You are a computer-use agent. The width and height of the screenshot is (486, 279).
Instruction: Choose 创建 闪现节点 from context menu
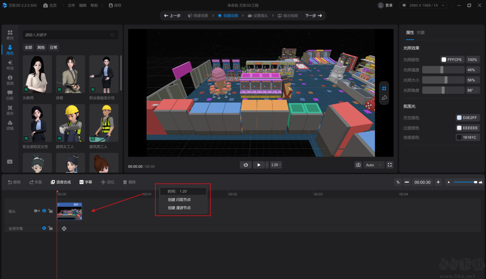click(179, 199)
